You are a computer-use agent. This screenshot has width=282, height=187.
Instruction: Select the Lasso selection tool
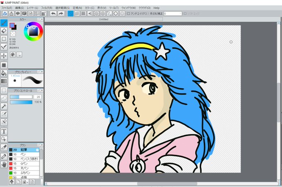pos(4,98)
